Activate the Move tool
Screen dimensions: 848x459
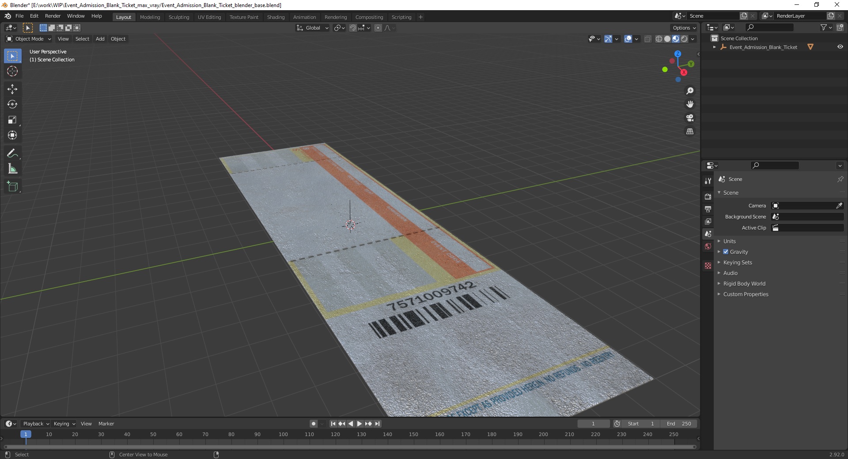coord(12,89)
